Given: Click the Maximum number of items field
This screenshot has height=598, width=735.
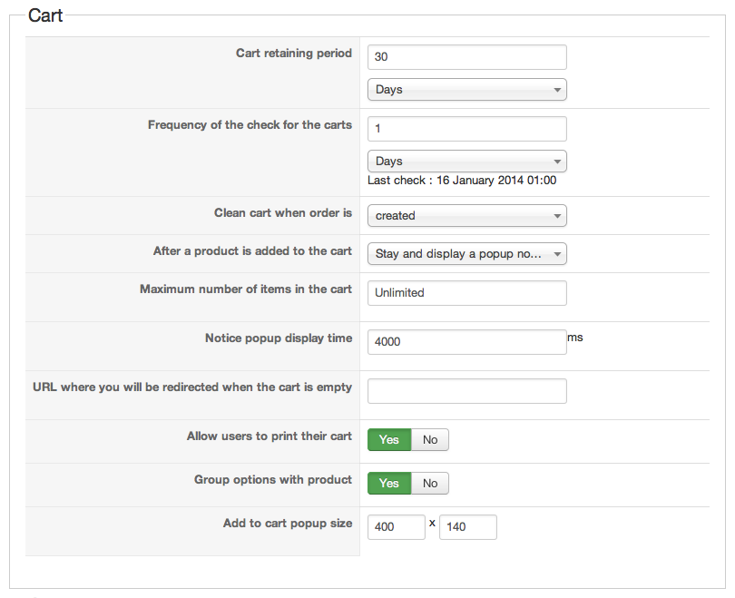Looking at the screenshot, I should pyautogui.click(x=466, y=293).
